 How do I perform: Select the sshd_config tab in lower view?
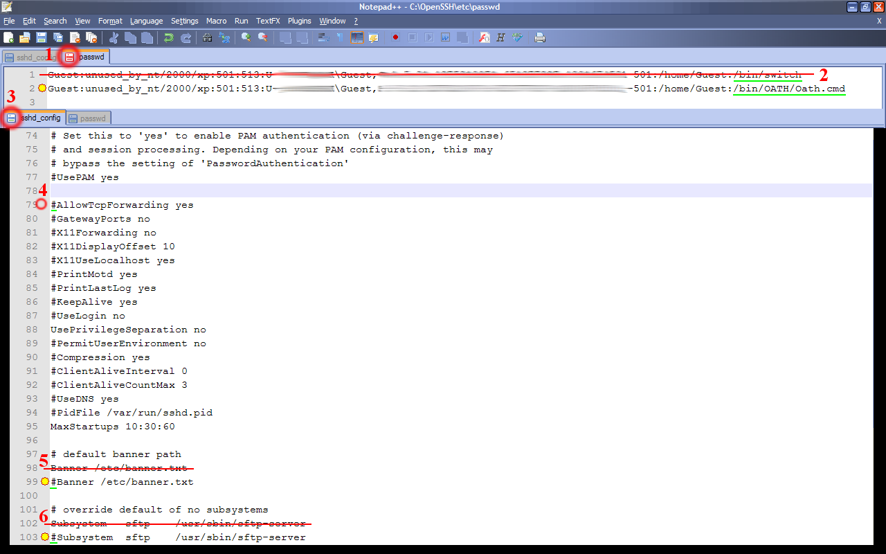(x=35, y=118)
